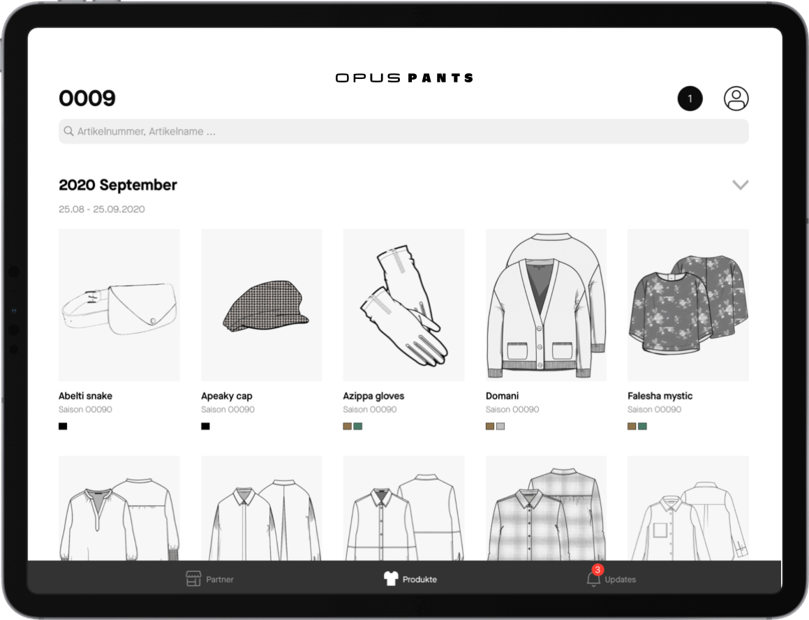Open the Falesha mystic blouse image
The image size is (809, 620).
(x=688, y=304)
